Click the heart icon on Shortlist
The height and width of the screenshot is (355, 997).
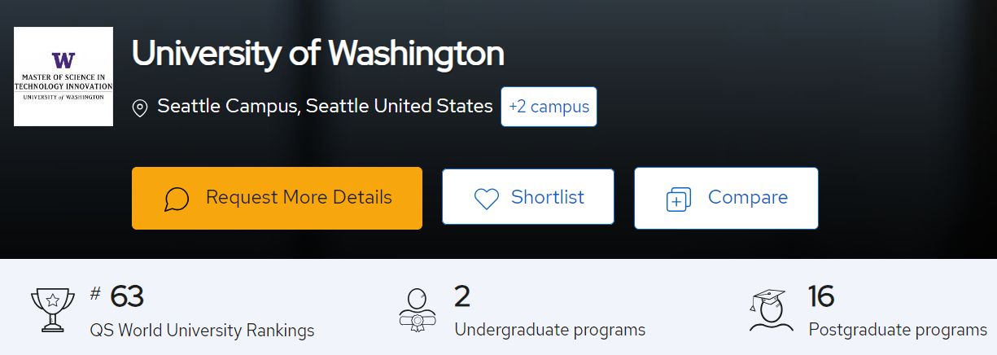[486, 199]
